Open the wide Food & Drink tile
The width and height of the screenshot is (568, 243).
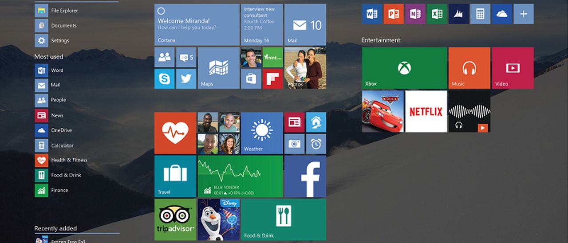[x=284, y=219]
